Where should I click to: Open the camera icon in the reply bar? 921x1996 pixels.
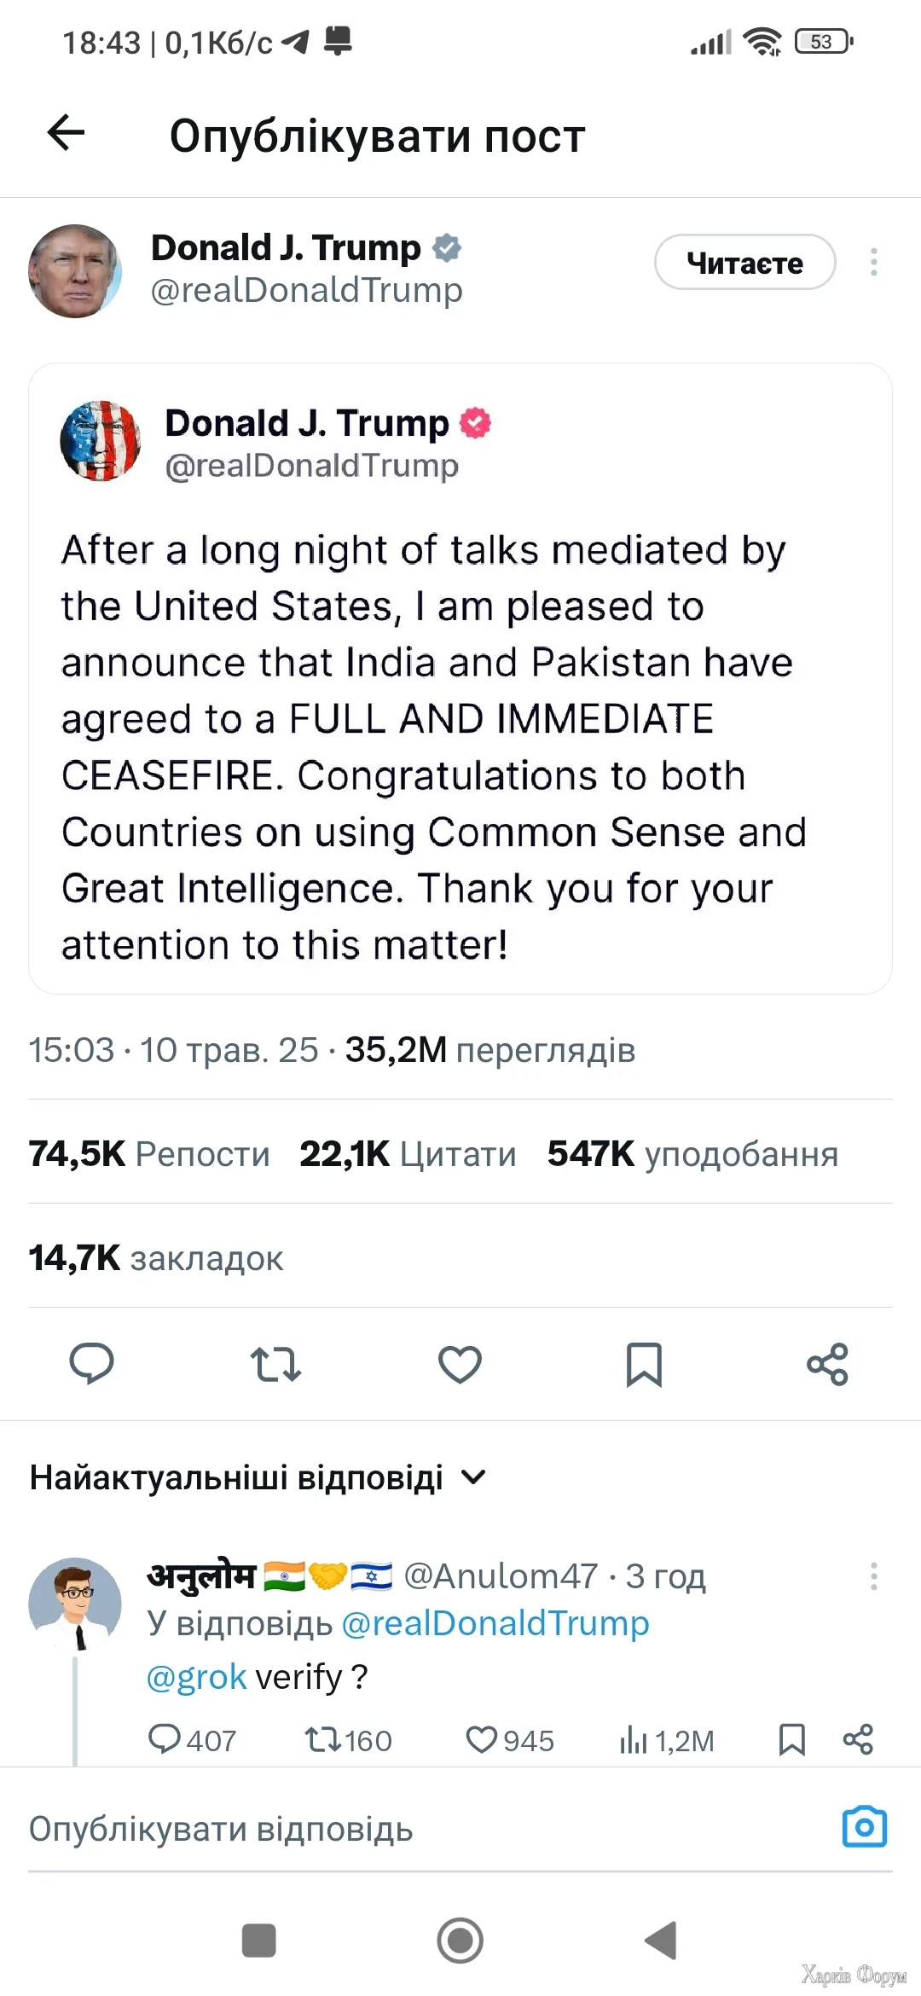(x=865, y=1827)
